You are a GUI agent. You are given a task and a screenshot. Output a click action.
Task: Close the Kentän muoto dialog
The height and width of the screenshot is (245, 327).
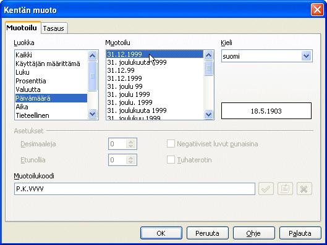click(317, 10)
